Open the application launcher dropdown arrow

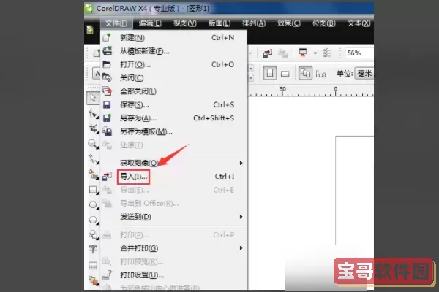(315, 53)
